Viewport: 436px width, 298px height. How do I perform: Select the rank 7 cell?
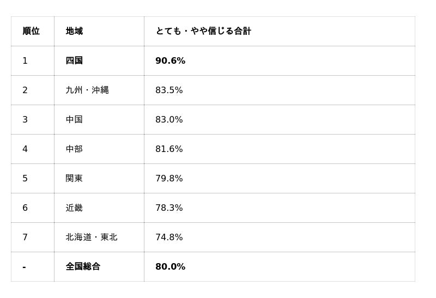[25, 237]
